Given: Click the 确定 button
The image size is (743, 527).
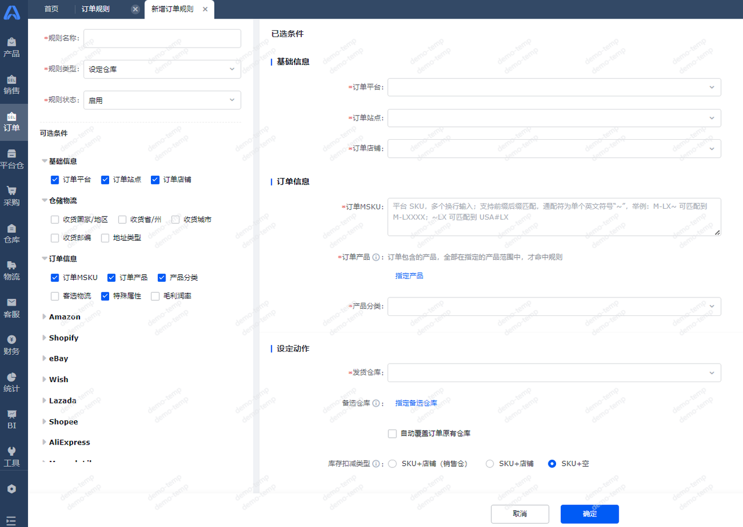Looking at the screenshot, I should [590, 514].
